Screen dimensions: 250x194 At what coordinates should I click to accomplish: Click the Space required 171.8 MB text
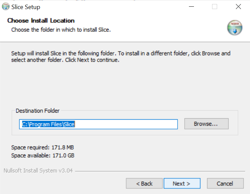click(43, 147)
